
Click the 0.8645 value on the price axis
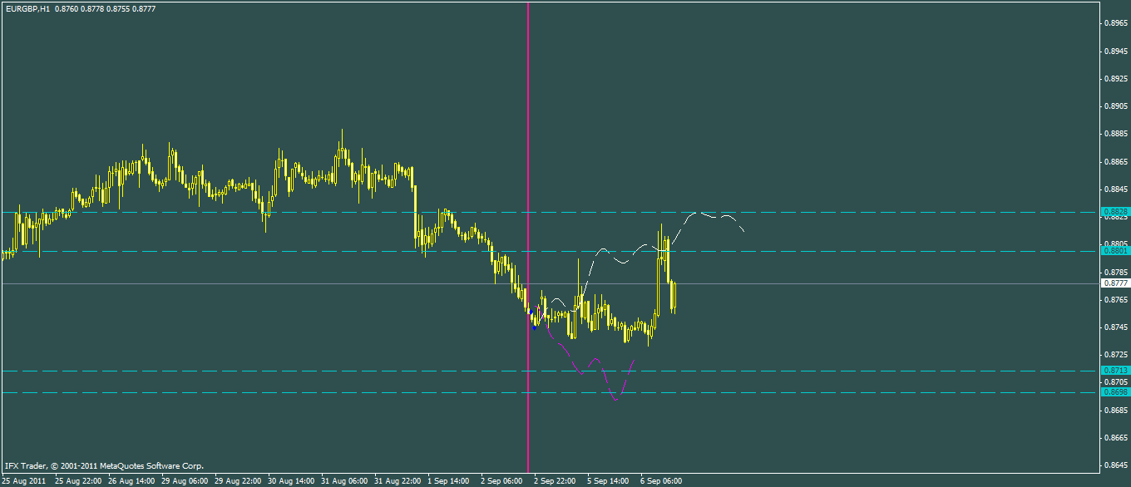coord(1114,465)
